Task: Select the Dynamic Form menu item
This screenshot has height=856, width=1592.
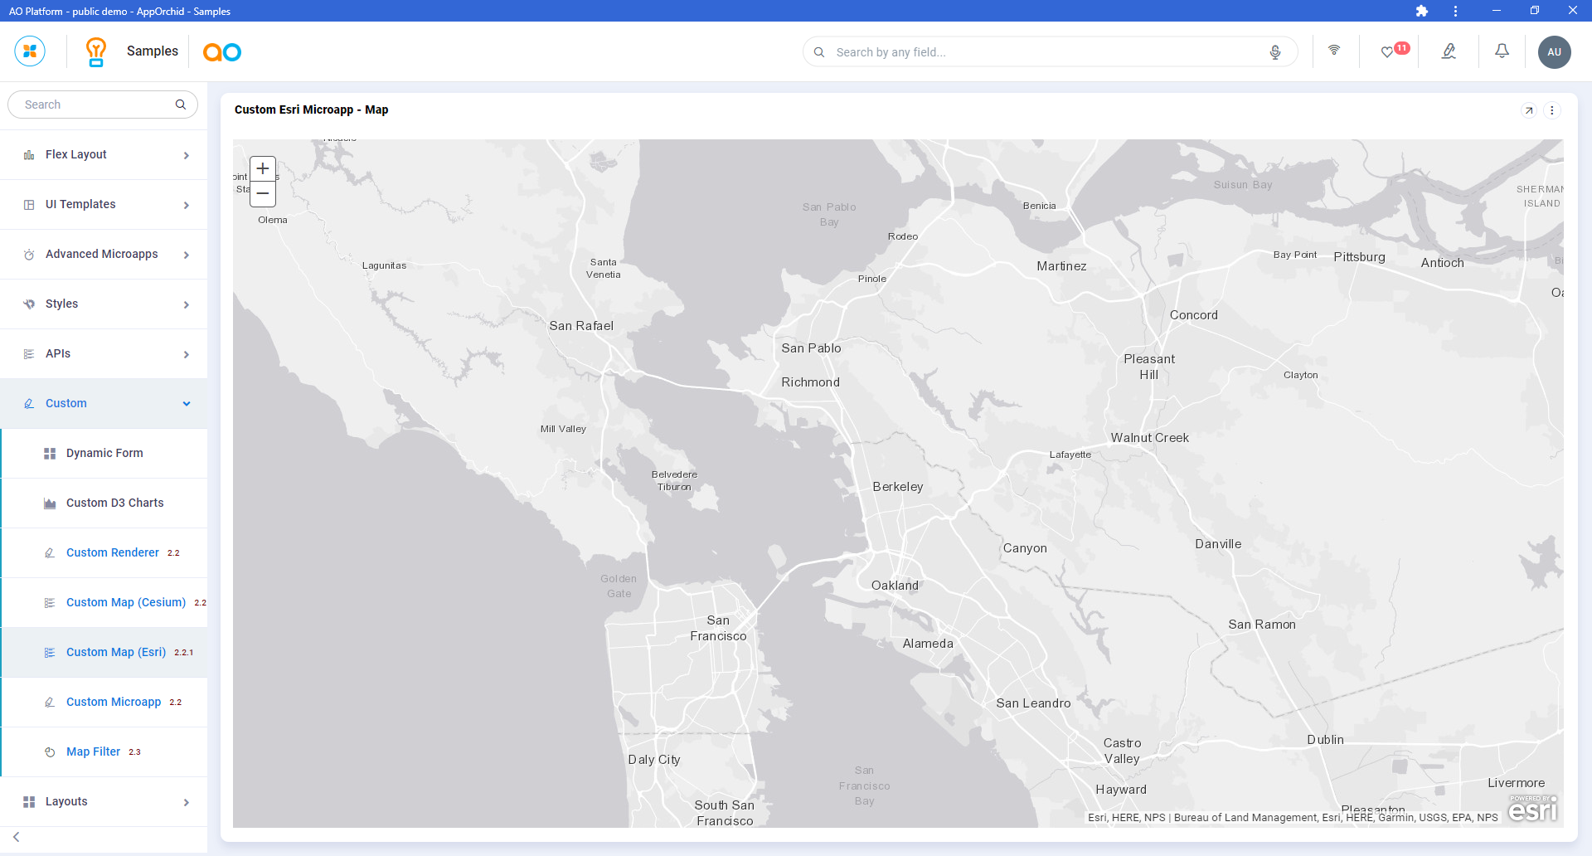Action: tap(104, 454)
